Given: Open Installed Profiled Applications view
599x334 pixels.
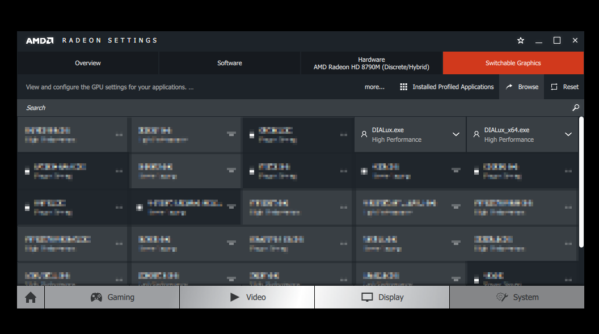Looking at the screenshot, I should point(446,87).
